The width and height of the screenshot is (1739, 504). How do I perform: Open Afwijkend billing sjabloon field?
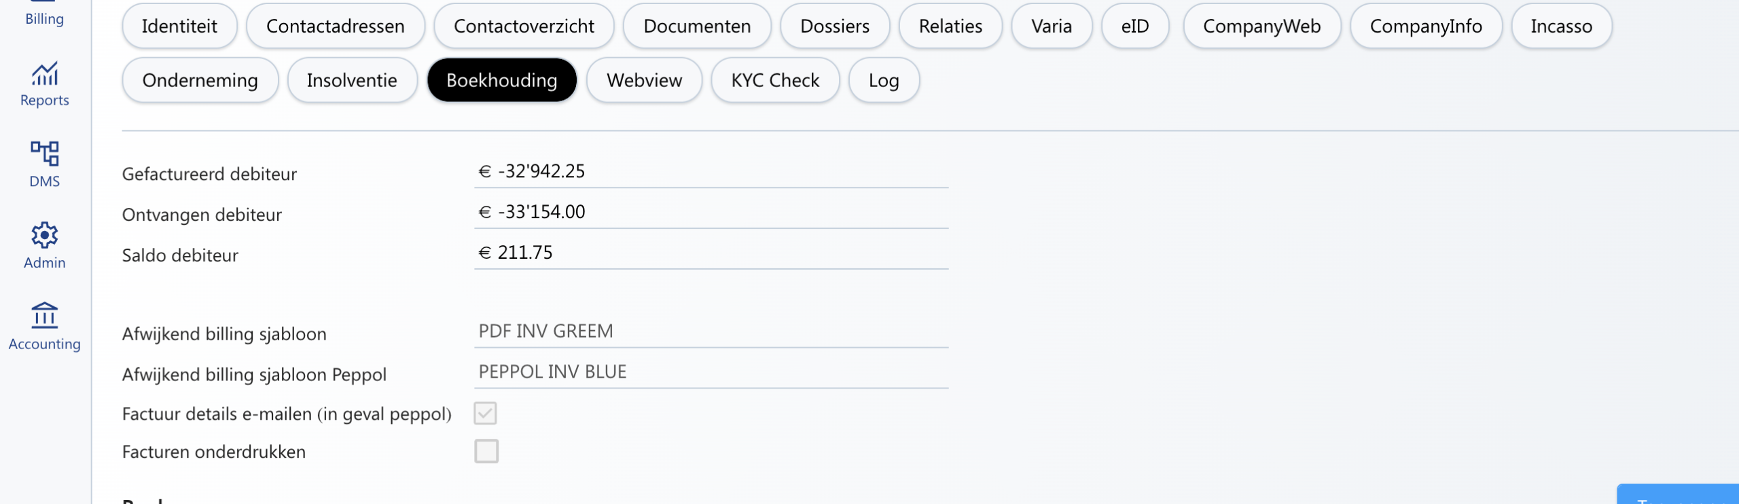711,331
